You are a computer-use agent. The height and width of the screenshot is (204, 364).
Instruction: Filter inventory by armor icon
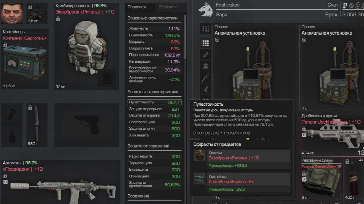pos(206,66)
